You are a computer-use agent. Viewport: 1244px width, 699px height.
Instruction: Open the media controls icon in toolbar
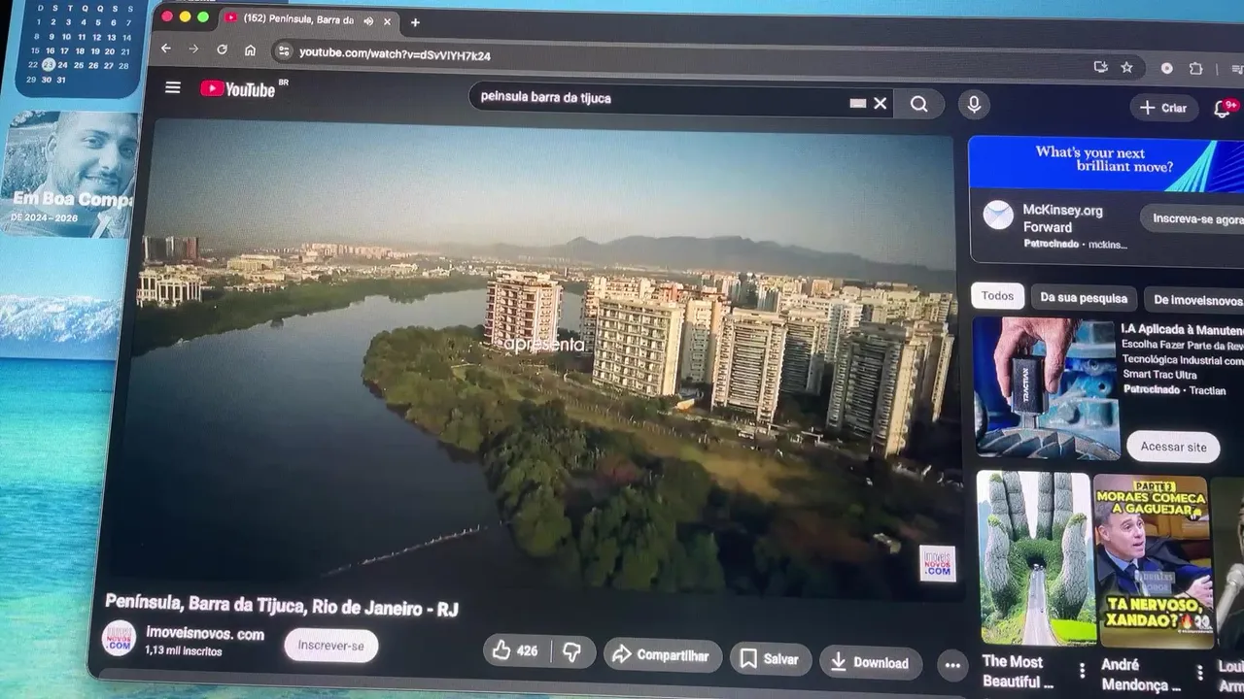click(x=1237, y=70)
